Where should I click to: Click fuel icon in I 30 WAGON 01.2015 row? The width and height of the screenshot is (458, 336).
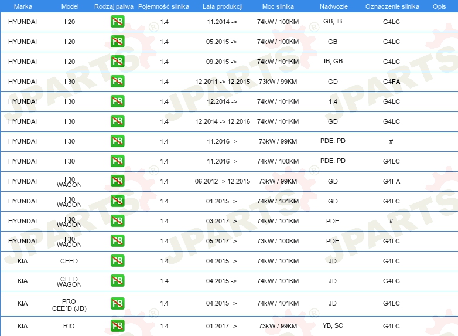(x=117, y=201)
